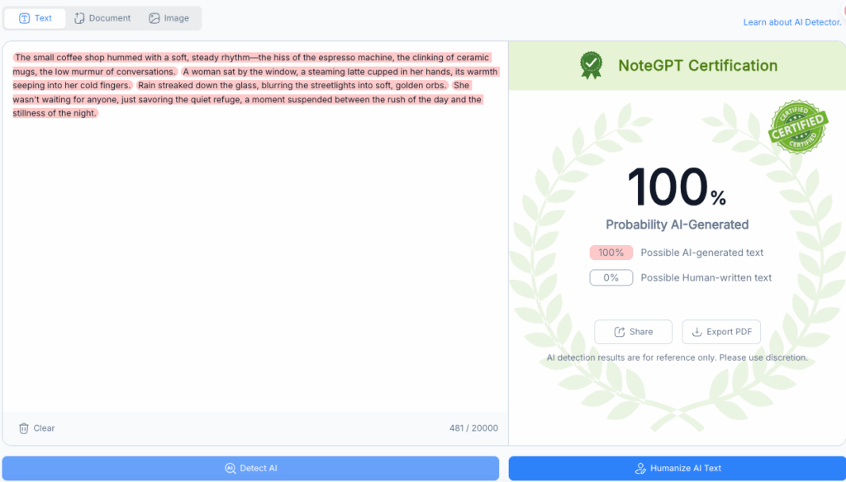This screenshot has width=846, height=482.
Task: Click the Humanize person icon
Action: tap(640, 468)
